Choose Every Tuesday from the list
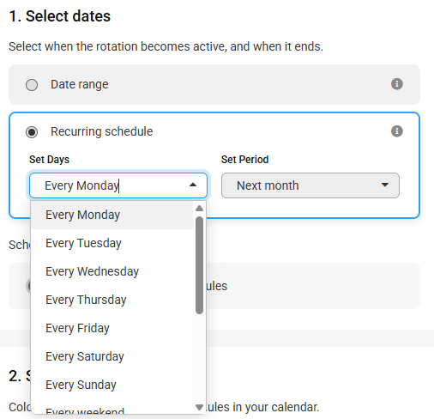Screen dimensions: 434x419 (x=112, y=243)
